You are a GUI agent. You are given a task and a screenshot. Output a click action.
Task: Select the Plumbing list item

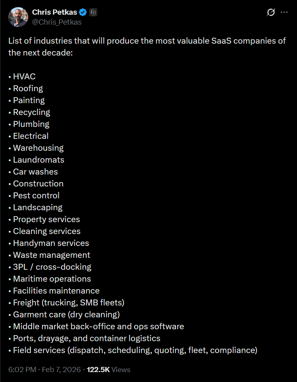[x=31, y=124]
